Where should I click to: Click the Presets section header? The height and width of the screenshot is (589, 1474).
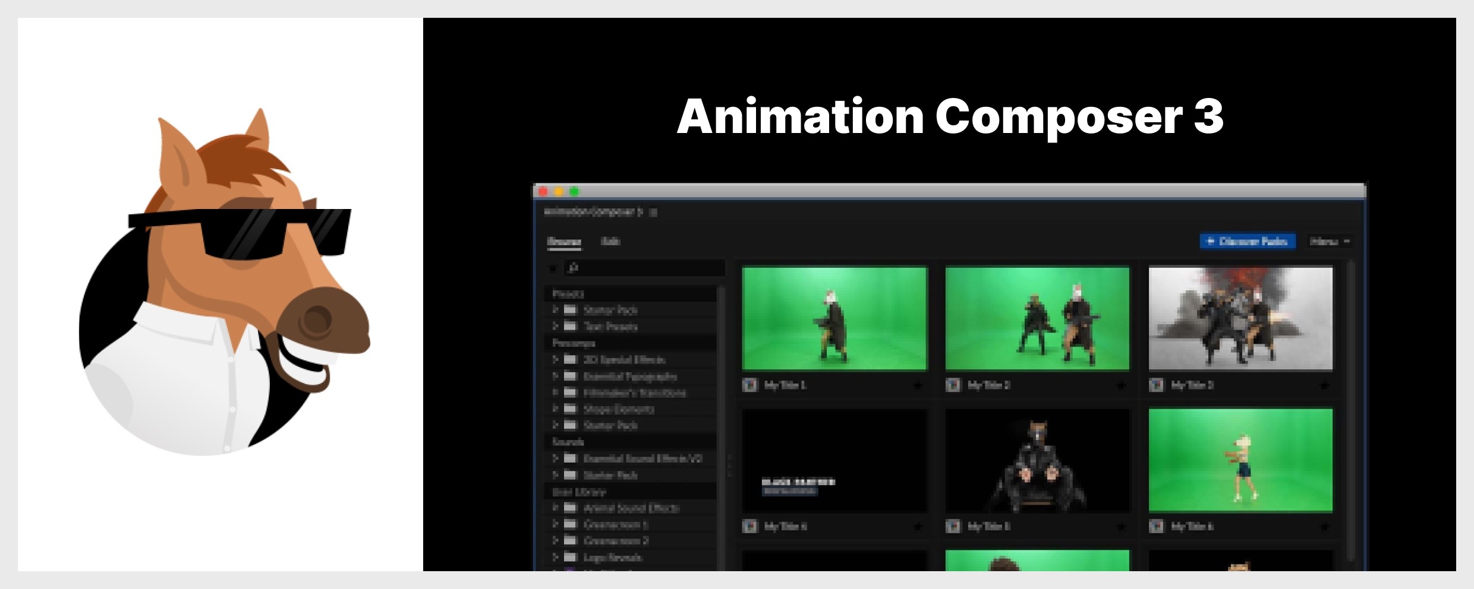pyautogui.click(x=630, y=293)
